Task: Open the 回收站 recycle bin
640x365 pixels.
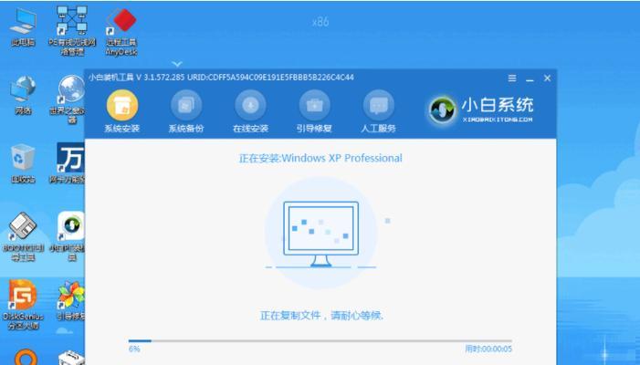Action: 23,163
